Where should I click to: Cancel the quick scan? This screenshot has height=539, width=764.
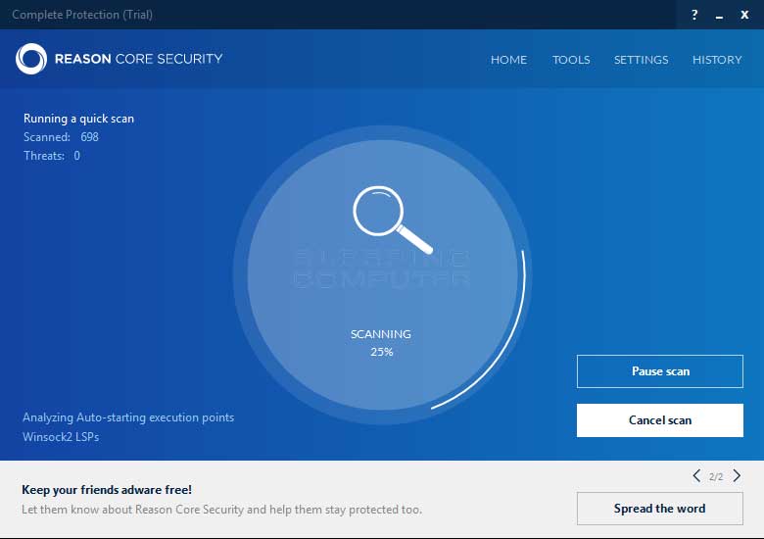coord(660,420)
